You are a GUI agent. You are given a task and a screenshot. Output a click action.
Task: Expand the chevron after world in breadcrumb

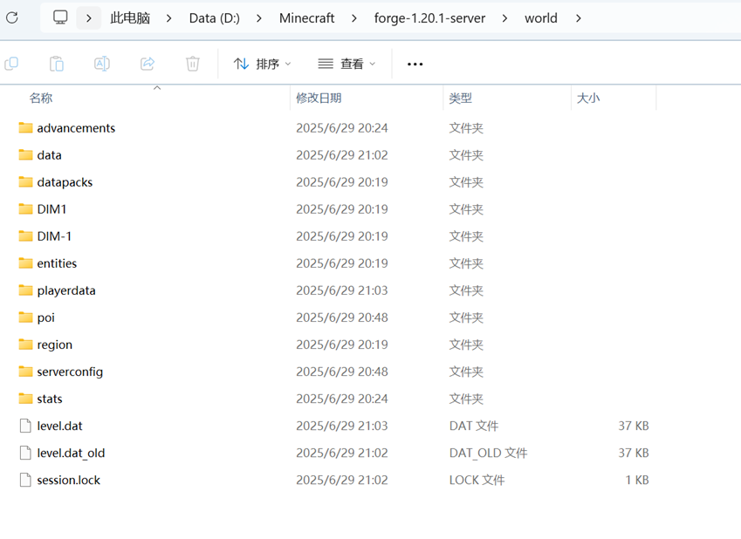(x=578, y=18)
